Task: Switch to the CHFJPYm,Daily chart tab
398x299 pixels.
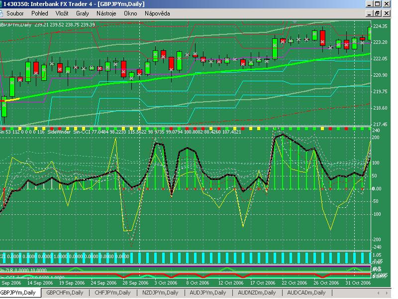Action: pos(112,293)
